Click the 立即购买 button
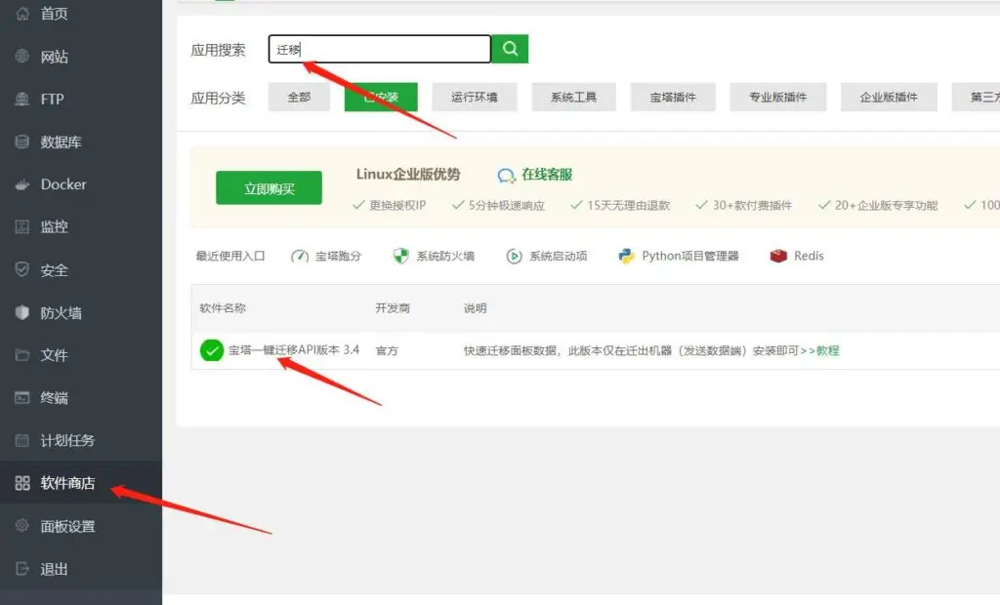This screenshot has width=1000, height=605. pyautogui.click(x=269, y=188)
